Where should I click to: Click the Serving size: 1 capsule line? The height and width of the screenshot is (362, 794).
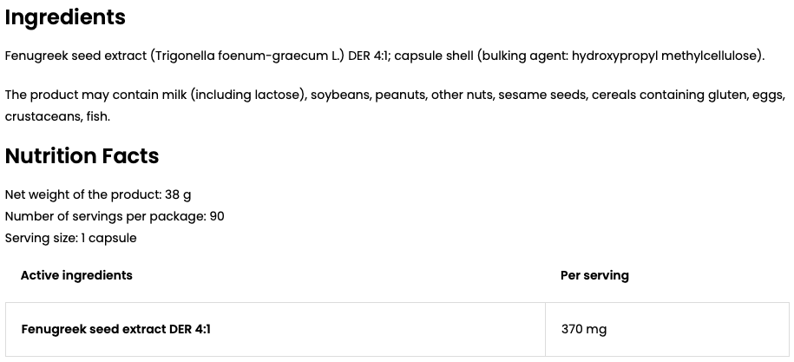point(71,239)
